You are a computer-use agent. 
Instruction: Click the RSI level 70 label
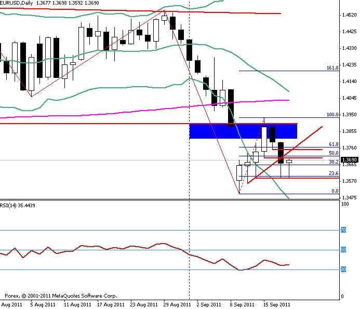click(343, 230)
